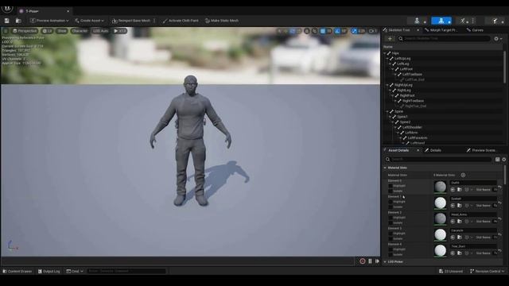Open the viewport options hamburger menu
509x286 pixels.
click(6, 31)
